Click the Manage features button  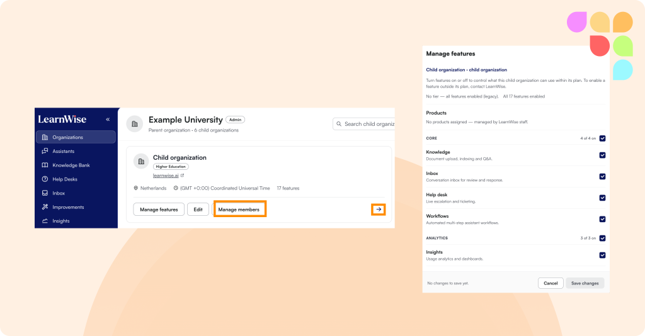(159, 210)
